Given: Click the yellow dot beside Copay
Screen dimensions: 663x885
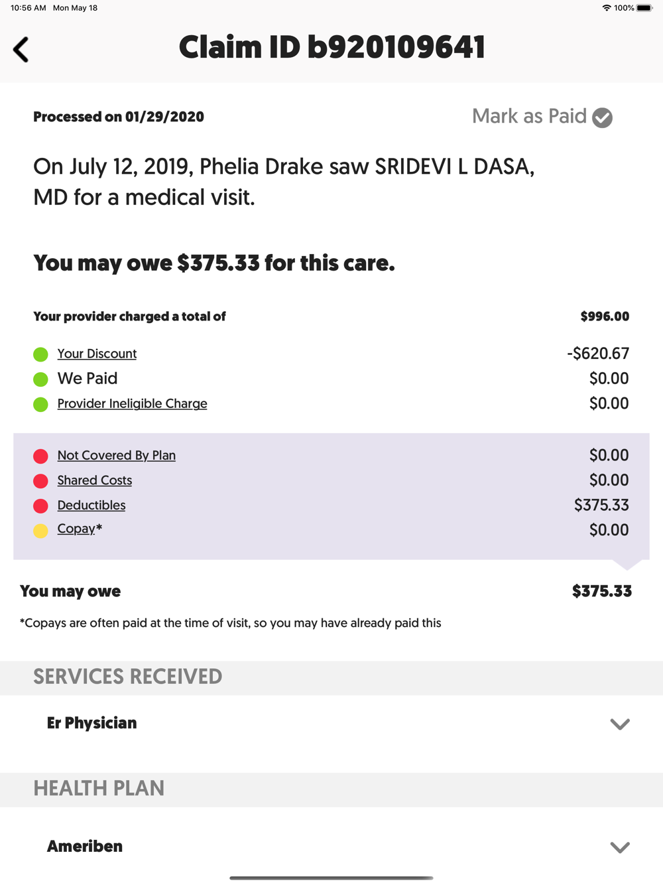Looking at the screenshot, I should [40, 531].
